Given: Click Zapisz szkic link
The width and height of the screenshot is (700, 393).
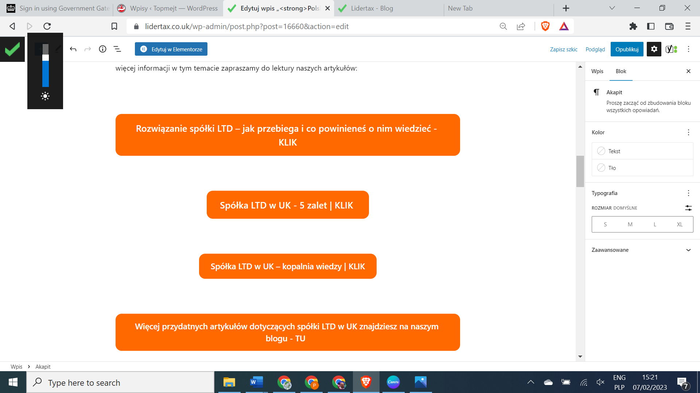Looking at the screenshot, I should click(564, 49).
